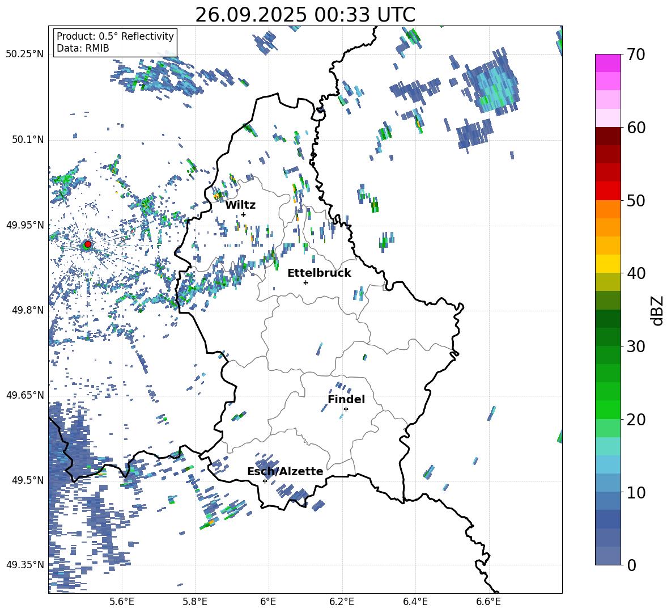Click the 49.65°N latitude label

(25, 395)
